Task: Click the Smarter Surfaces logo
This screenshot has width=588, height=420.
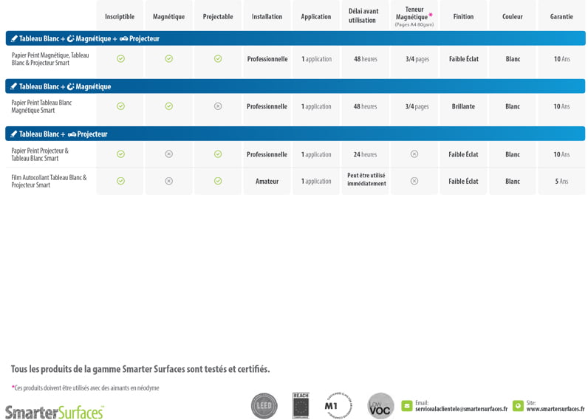Action: tap(55, 413)
